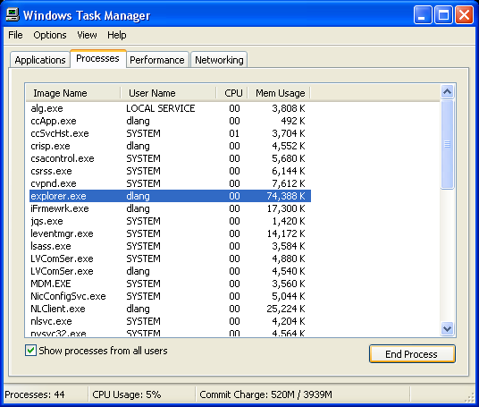Click the LOCAL SERVICE user name cell
The width and height of the screenshot is (479, 407).
tap(160, 108)
